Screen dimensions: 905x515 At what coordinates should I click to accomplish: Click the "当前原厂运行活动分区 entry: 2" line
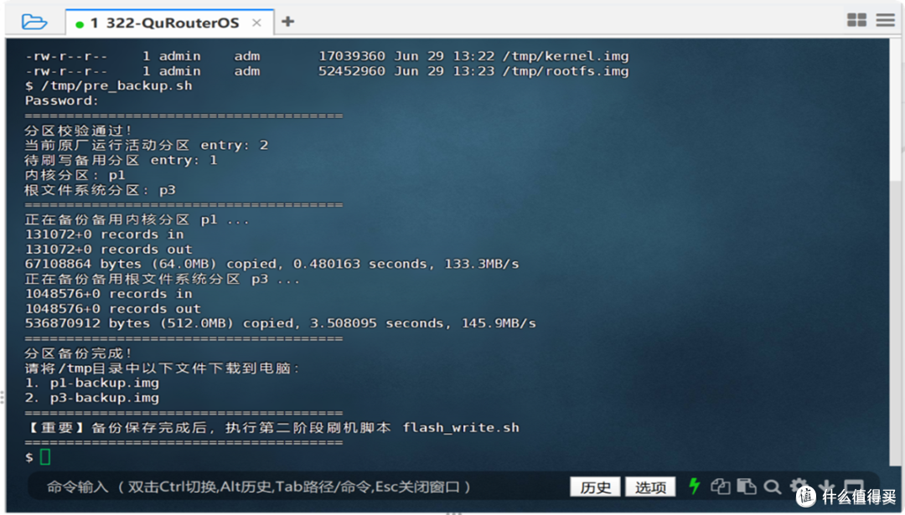147,146
